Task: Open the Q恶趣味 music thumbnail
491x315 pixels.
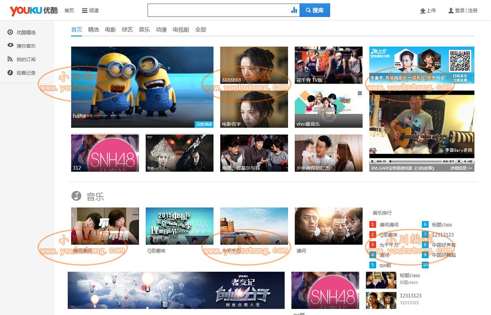Action: tap(180, 226)
